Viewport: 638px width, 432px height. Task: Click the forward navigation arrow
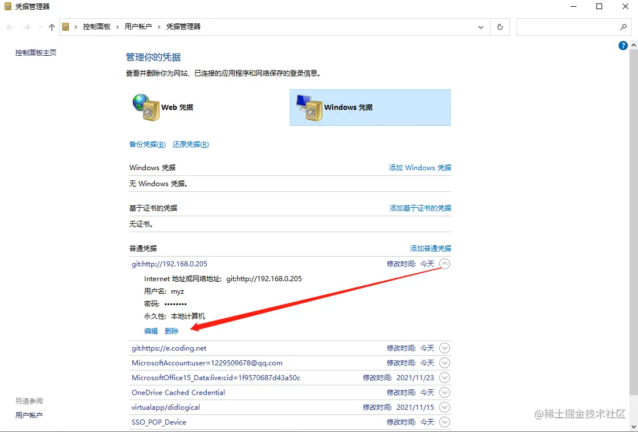coord(26,27)
